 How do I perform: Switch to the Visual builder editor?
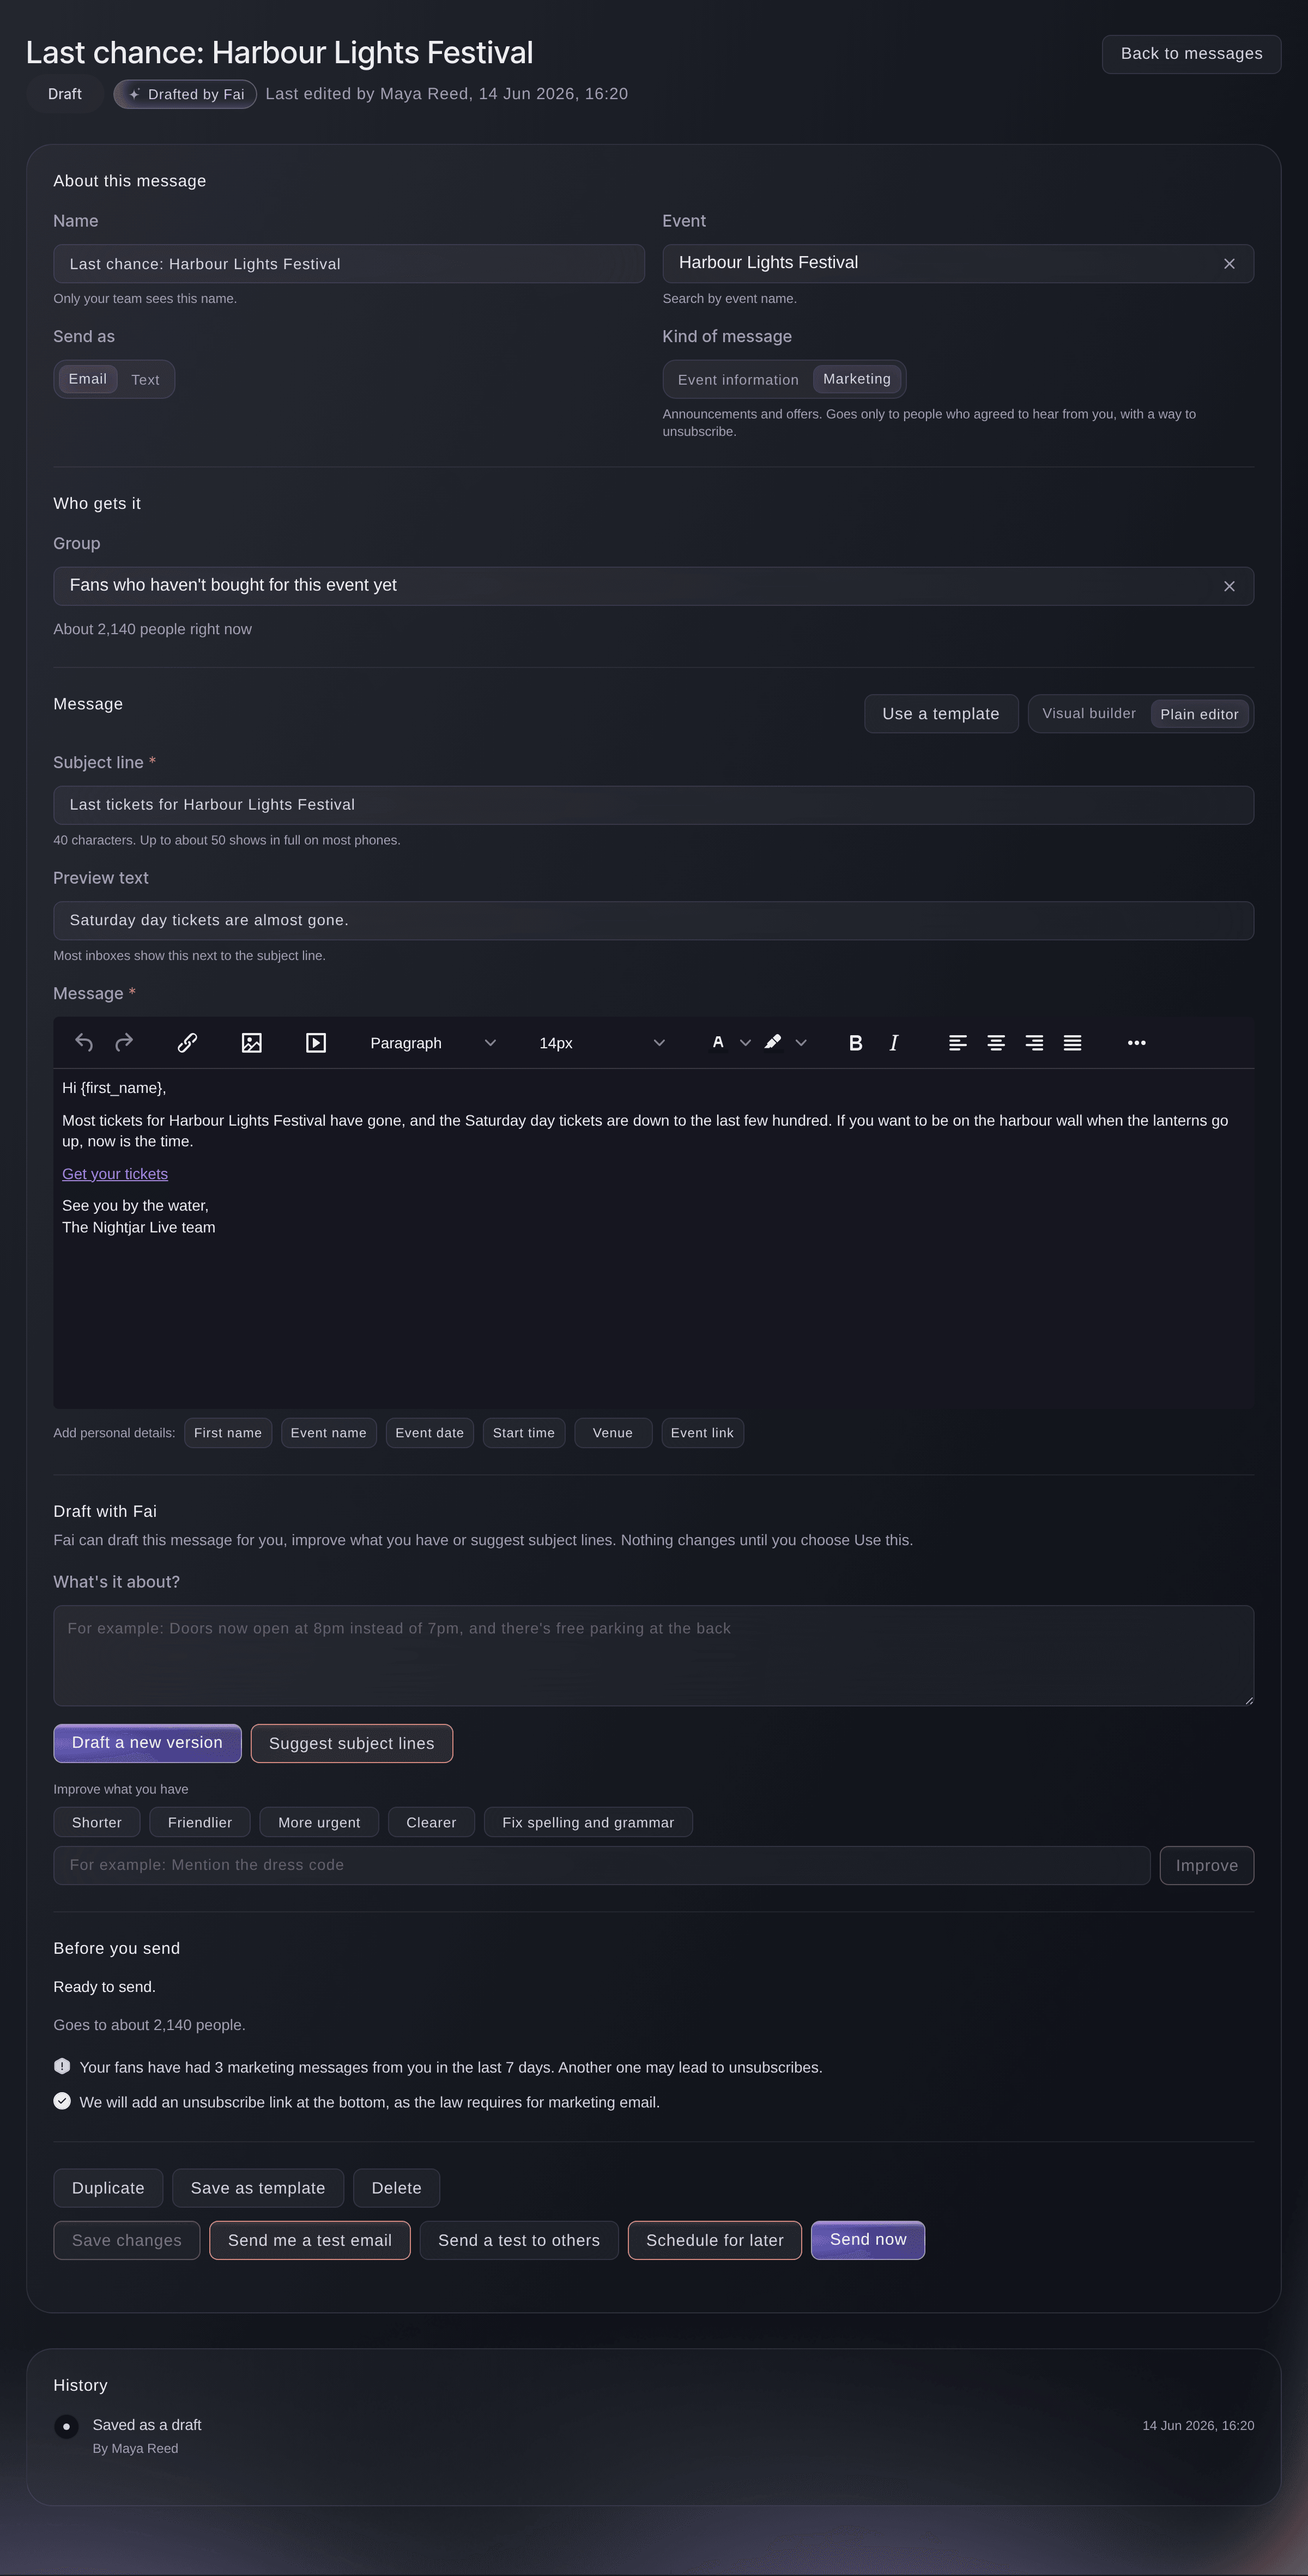point(1089,714)
